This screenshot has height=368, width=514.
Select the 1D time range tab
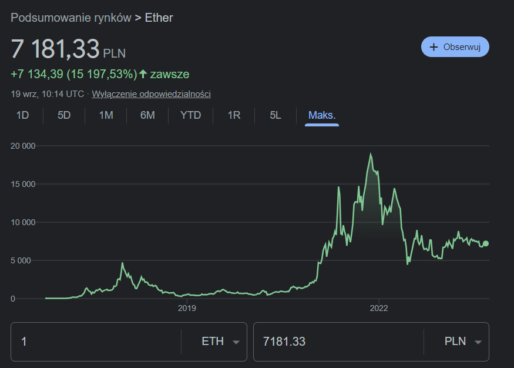pyautogui.click(x=22, y=115)
